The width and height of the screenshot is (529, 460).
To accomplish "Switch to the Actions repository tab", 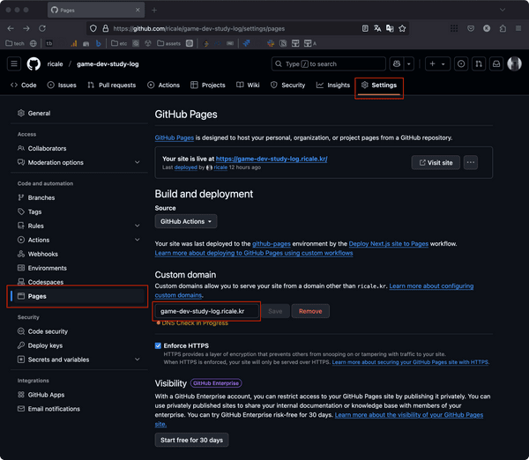I will tap(164, 85).
